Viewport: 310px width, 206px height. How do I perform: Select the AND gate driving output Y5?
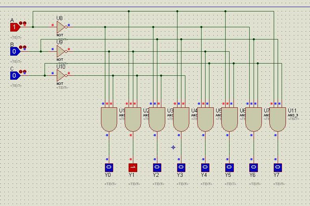pos(230,119)
